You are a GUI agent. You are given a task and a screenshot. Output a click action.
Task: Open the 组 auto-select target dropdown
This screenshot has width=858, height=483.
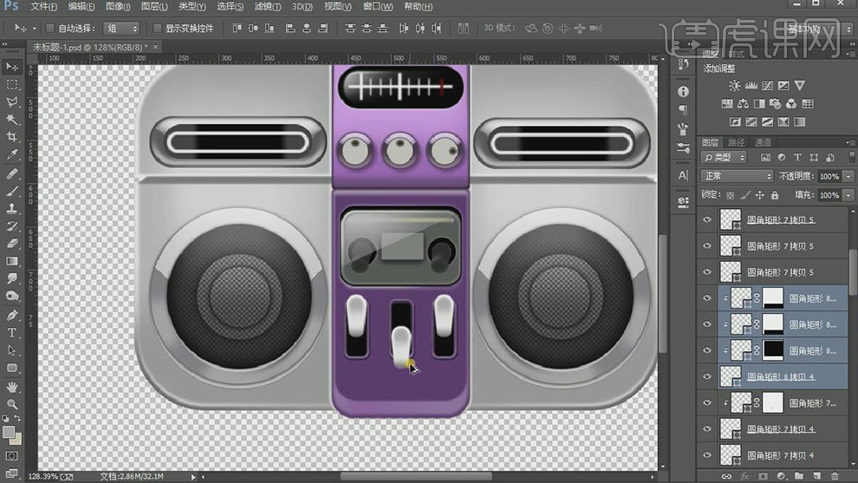(x=120, y=28)
